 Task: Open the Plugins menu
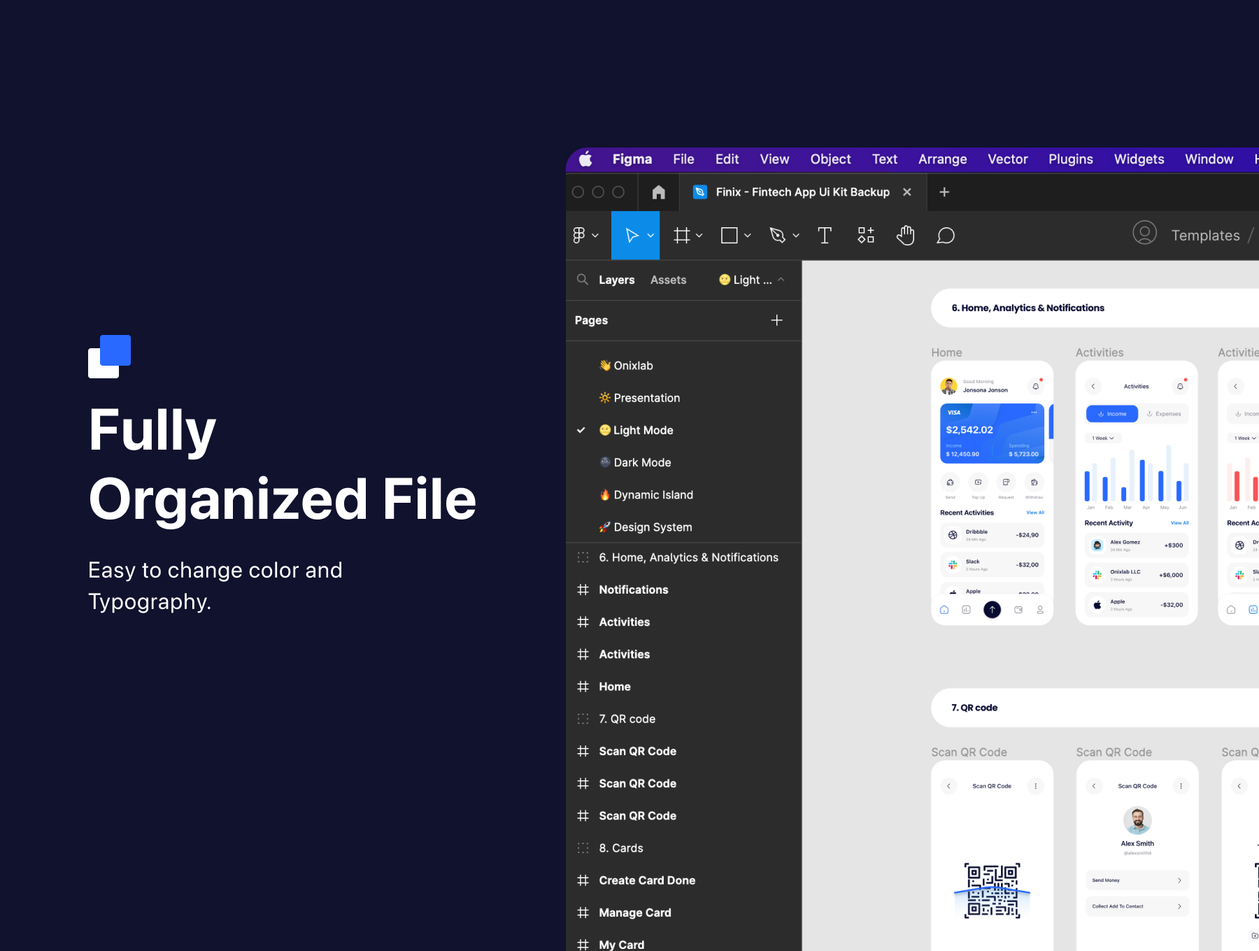pyautogui.click(x=1070, y=159)
